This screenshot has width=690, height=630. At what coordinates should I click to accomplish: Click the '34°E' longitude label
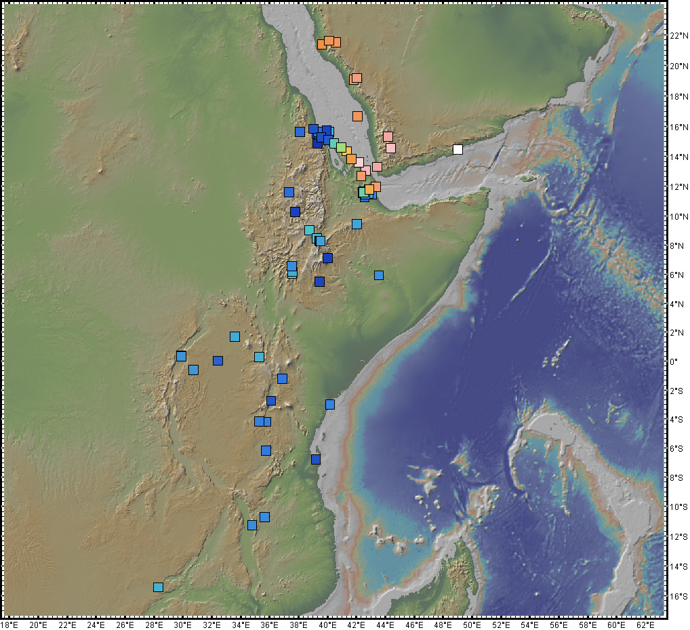click(x=240, y=625)
